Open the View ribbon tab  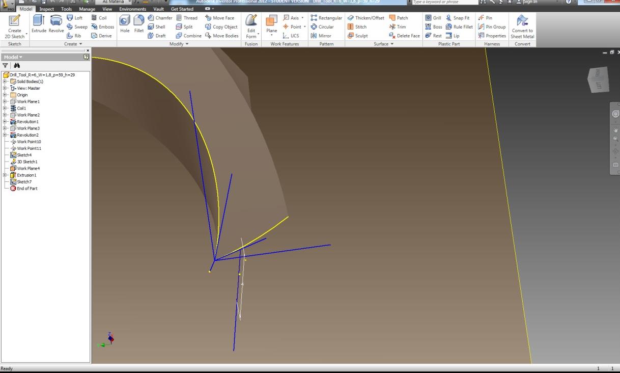(x=107, y=9)
